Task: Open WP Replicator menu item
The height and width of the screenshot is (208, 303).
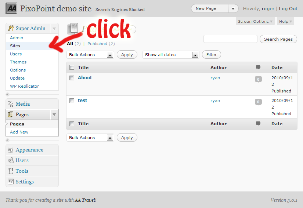Action: pos(24,86)
